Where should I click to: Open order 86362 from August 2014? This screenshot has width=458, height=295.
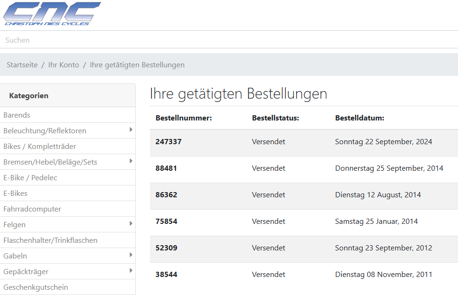[166, 195]
